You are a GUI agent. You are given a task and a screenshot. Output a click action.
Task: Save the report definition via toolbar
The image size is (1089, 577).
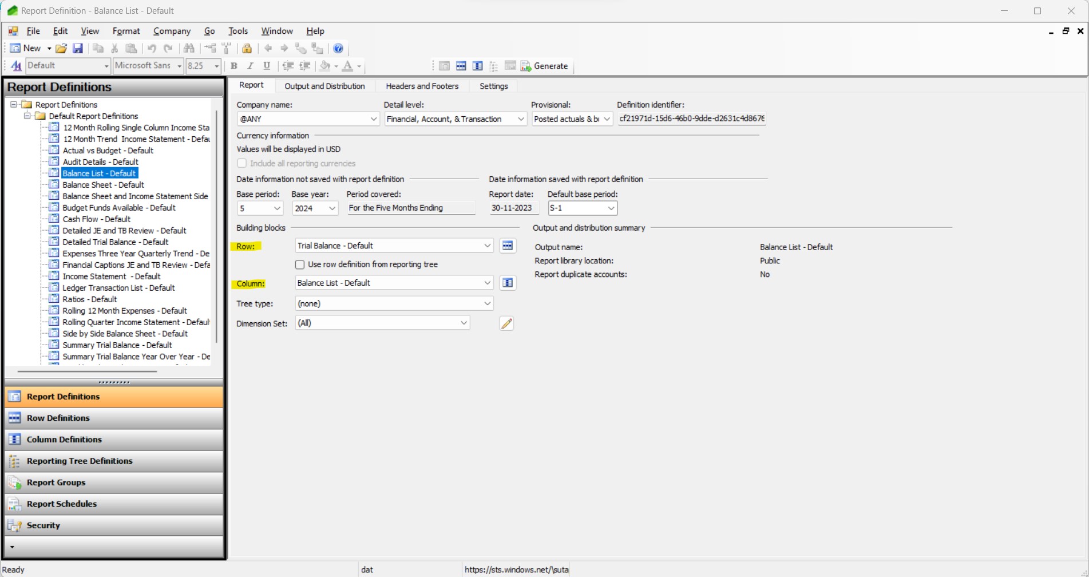tap(78, 49)
